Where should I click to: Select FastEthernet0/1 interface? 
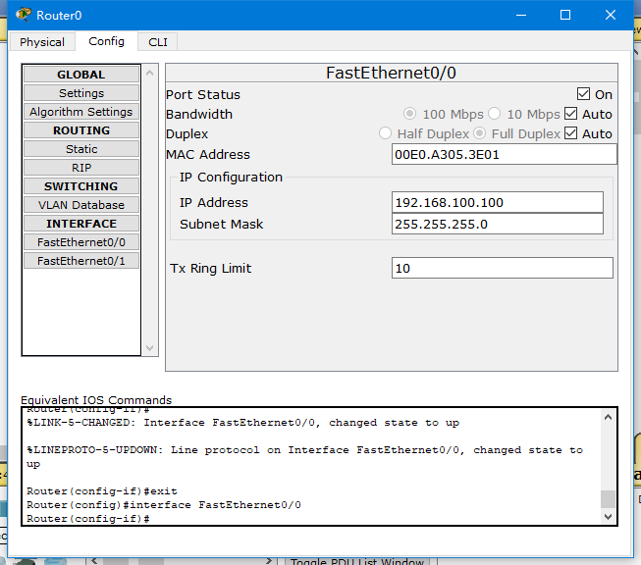(x=81, y=261)
